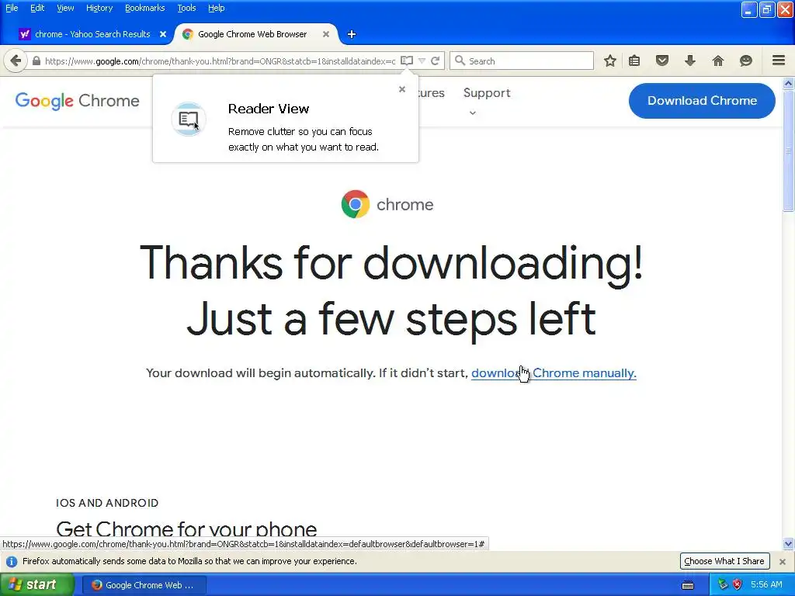The width and height of the screenshot is (795, 596).
Task: Click the Firefox taskbar window button
Action: pyautogui.click(x=144, y=585)
